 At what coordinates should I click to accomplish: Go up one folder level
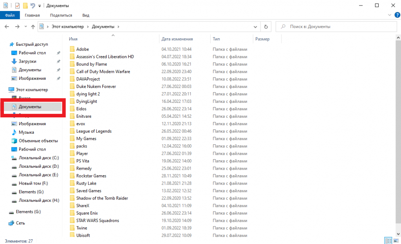(x=33, y=27)
